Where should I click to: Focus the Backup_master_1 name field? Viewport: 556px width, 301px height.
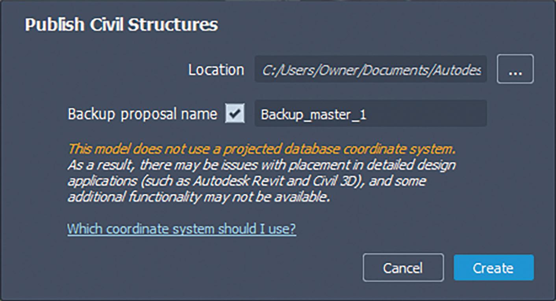(x=371, y=113)
